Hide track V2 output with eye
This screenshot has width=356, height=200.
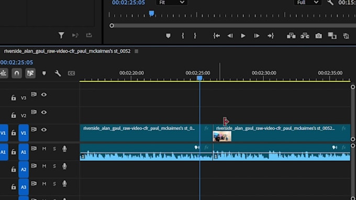pos(44,112)
